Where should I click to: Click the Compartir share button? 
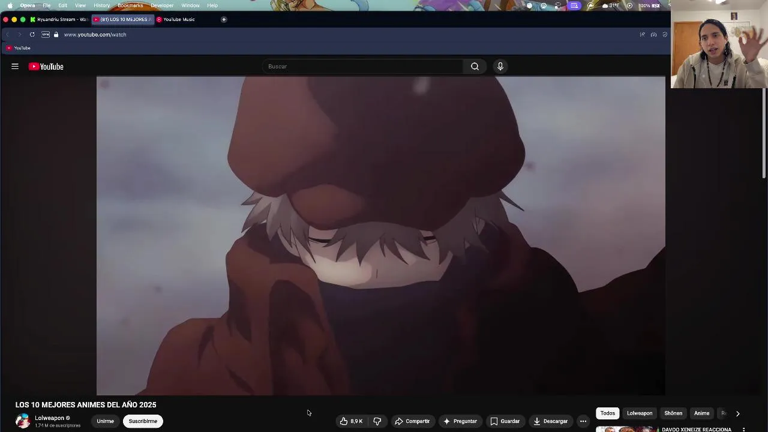tap(412, 421)
